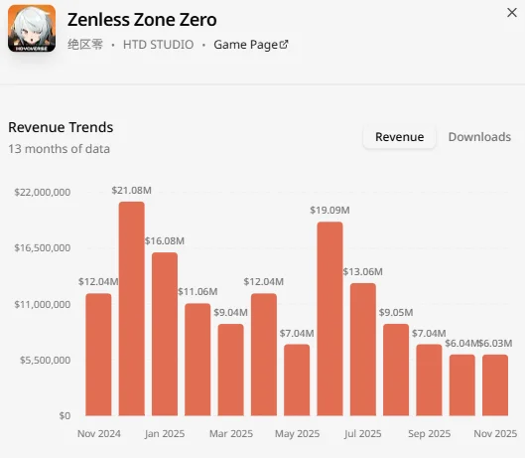525x458 pixels.
Task: Select the Mar 2025 $9.04M bar
Action: (x=230, y=370)
